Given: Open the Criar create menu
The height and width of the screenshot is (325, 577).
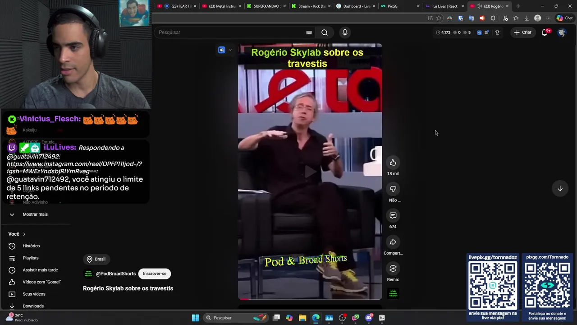Looking at the screenshot, I should click(x=522, y=32).
